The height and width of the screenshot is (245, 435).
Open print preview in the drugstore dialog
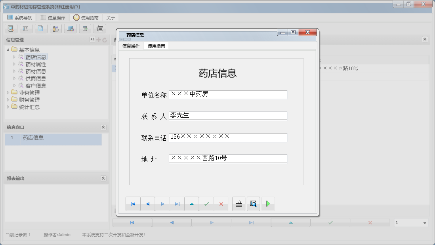click(x=253, y=203)
